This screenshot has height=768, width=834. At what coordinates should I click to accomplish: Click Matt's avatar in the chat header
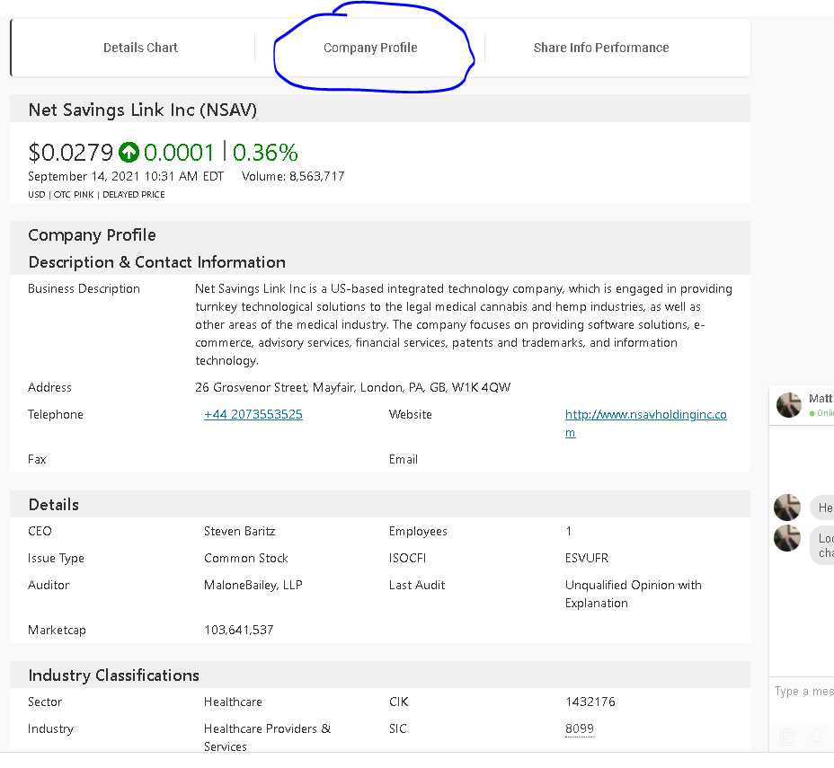[789, 405]
